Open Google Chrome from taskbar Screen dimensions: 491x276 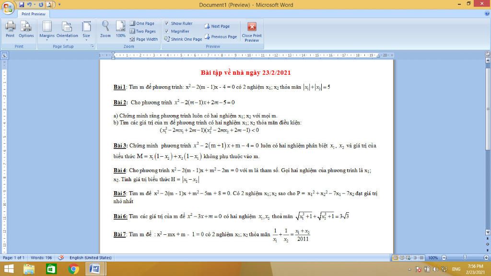tap(73, 269)
